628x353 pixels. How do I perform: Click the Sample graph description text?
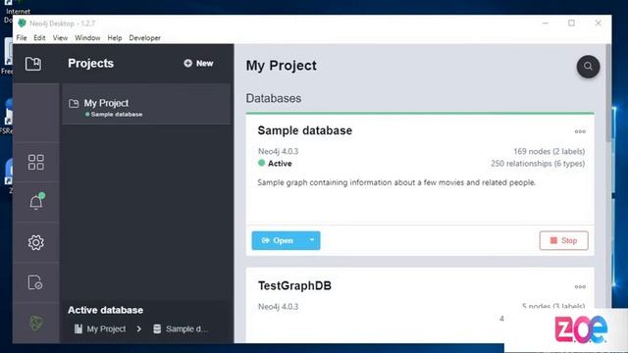[396, 182]
